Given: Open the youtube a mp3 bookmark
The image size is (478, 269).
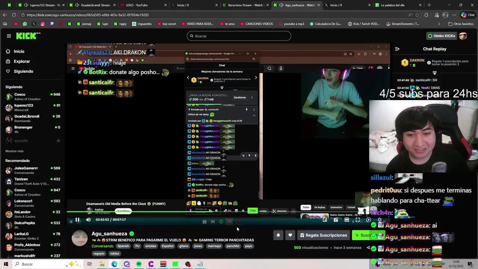Looking at the screenshot, I should 291,24.
